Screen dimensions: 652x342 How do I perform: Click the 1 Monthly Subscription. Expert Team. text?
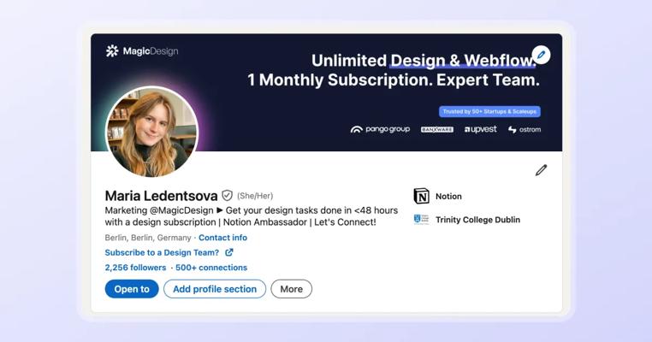pos(394,80)
